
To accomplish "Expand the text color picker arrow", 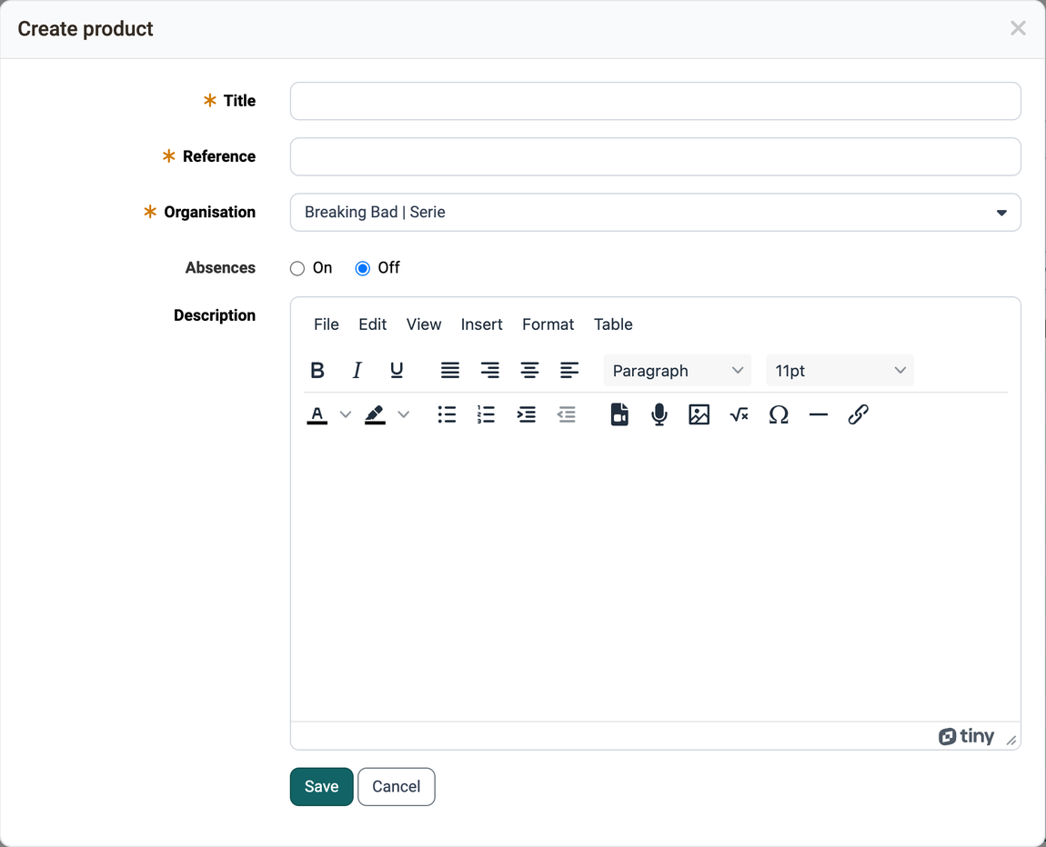I will [x=345, y=414].
